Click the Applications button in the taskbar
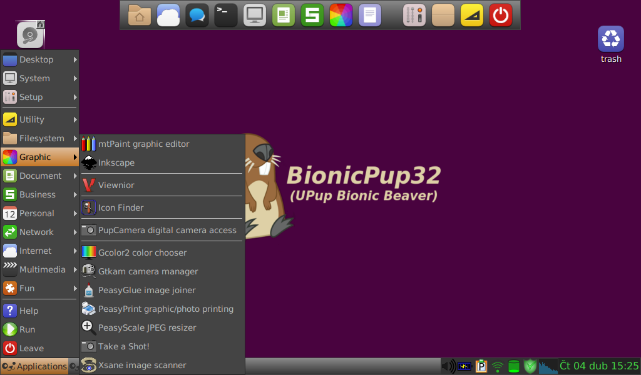 34,366
